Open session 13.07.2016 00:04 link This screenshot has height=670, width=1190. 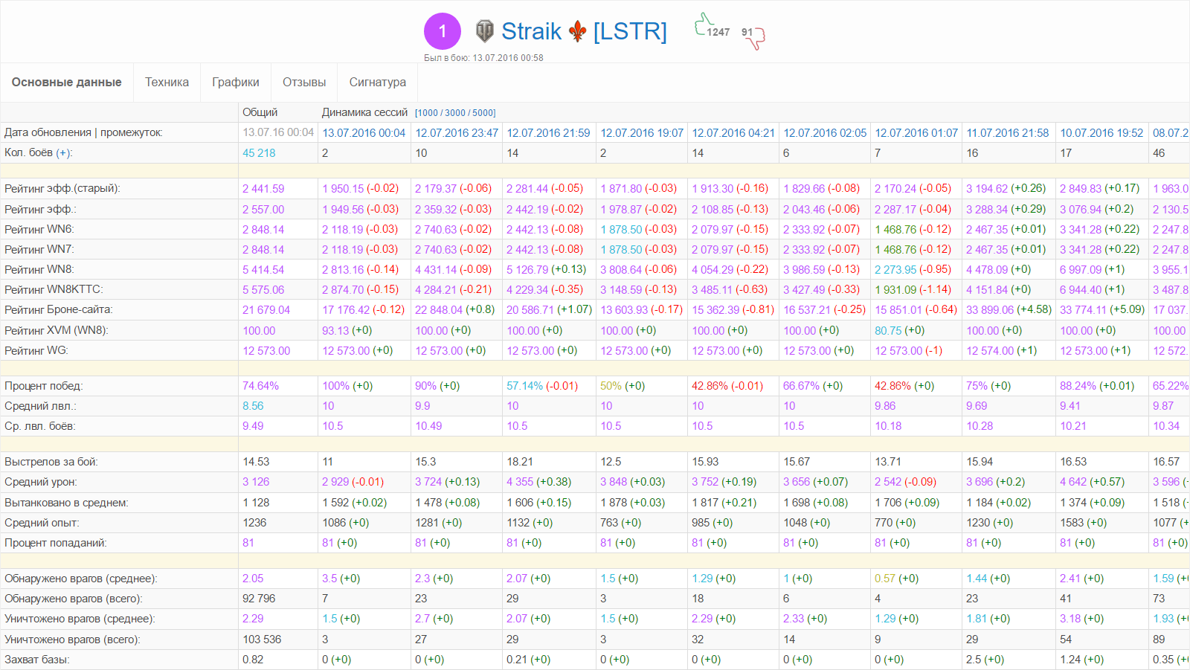point(364,132)
